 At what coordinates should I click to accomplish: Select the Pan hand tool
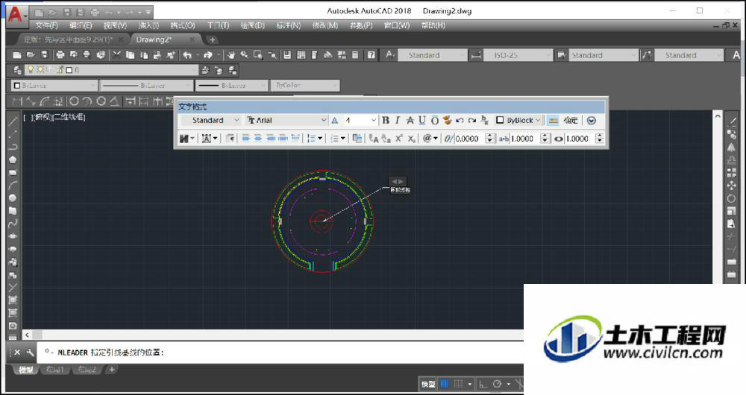tap(231, 55)
